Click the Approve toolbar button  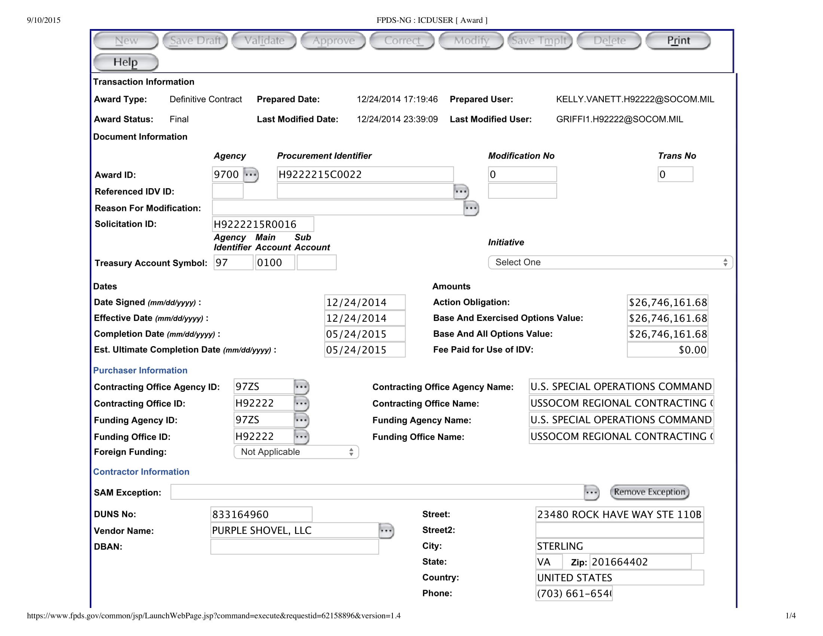[x=333, y=41]
